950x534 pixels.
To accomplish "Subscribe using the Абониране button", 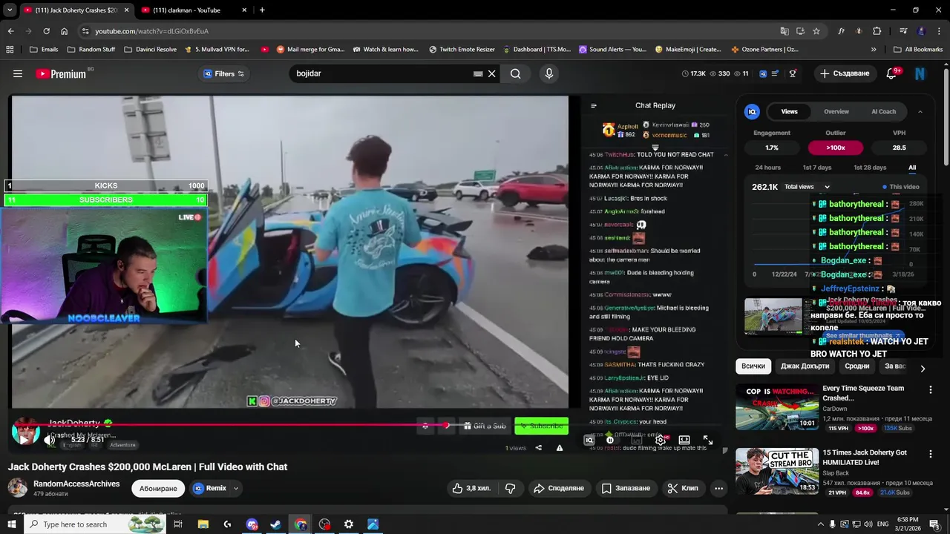I will click(158, 488).
